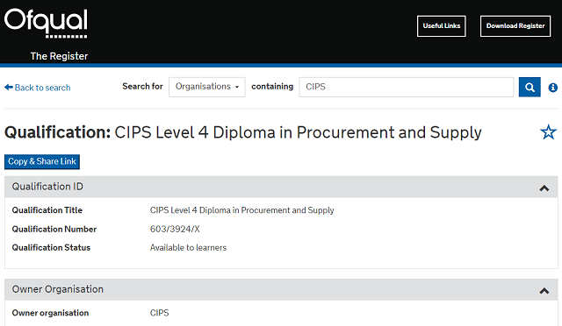Click the Owner Organisation panel header
The image size is (562, 326).
[281, 289]
